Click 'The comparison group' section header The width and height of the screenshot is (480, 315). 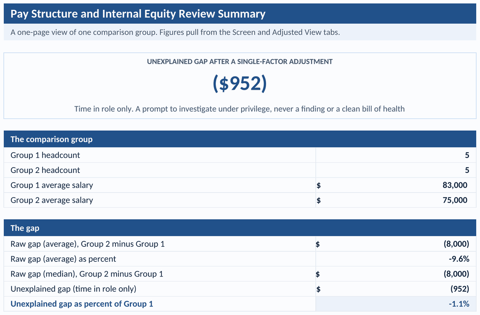[240, 139]
